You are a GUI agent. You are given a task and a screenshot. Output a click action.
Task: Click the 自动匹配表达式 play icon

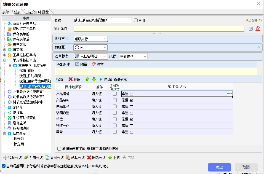(x=101, y=79)
